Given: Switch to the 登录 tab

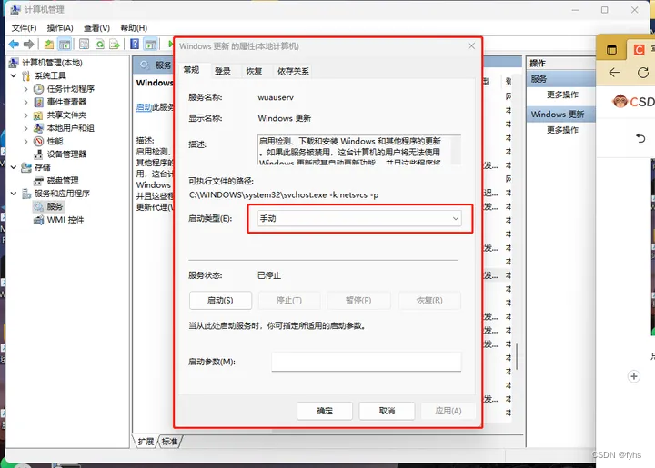Looking at the screenshot, I should click(222, 71).
